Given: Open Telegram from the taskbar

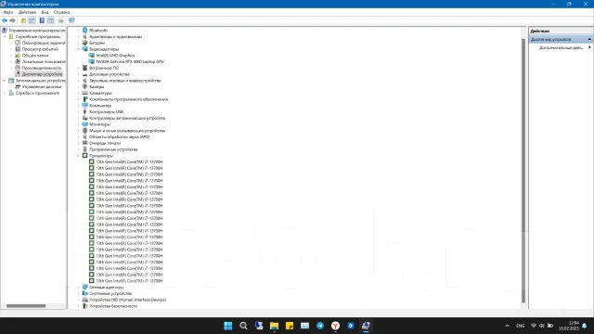Looking at the screenshot, I should coord(320,326).
